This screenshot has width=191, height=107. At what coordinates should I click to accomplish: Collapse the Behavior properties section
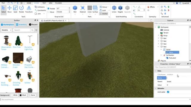[156, 88]
